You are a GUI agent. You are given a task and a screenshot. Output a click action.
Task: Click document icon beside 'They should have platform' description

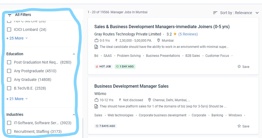96,106
